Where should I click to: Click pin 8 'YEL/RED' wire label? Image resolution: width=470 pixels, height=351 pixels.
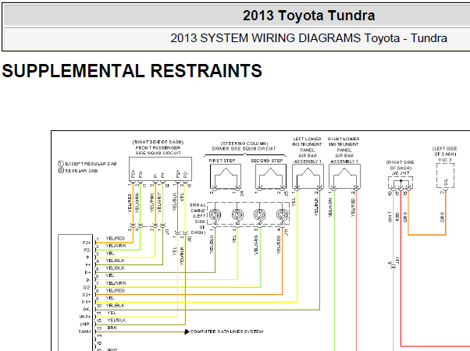point(115,290)
